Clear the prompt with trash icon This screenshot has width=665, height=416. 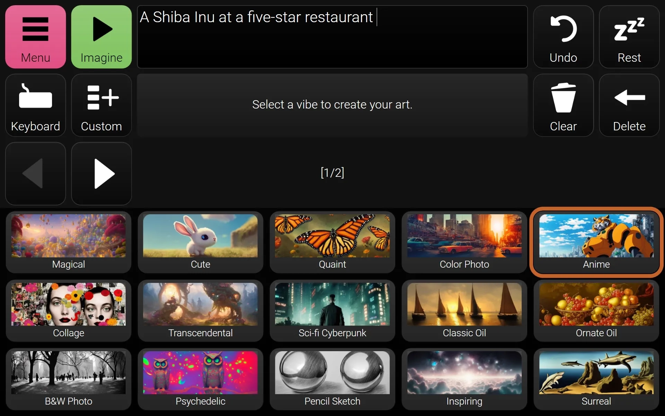pyautogui.click(x=564, y=105)
